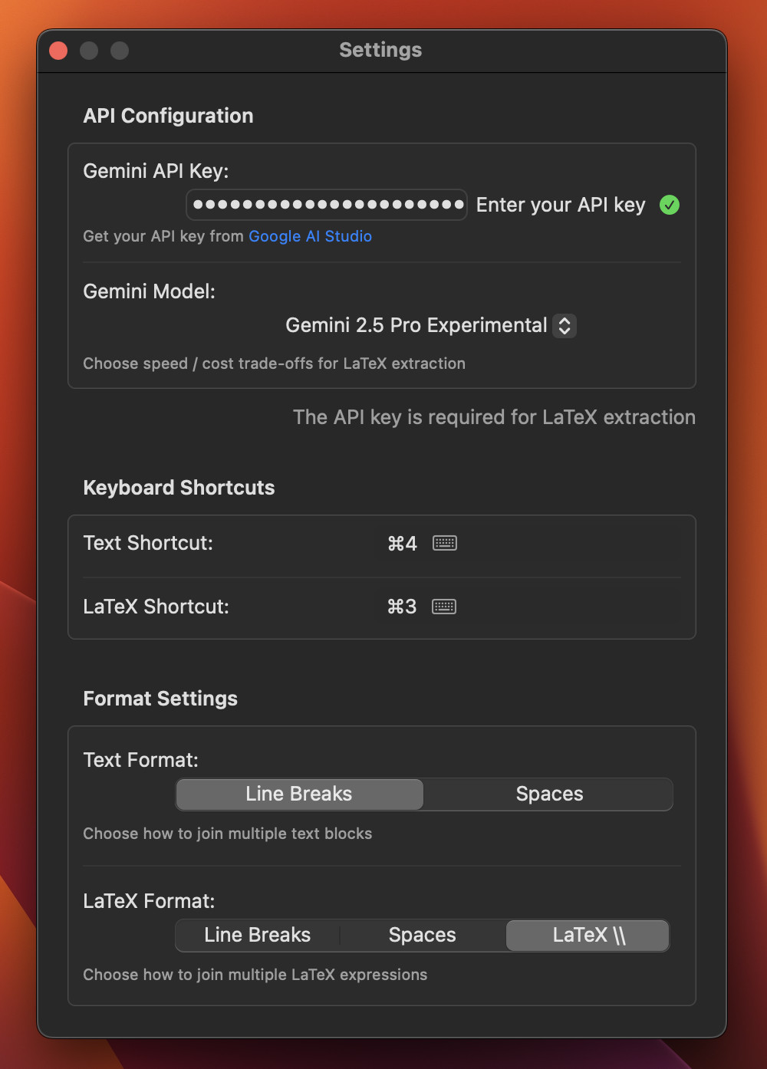Click 'The API key is required' notice

point(494,417)
